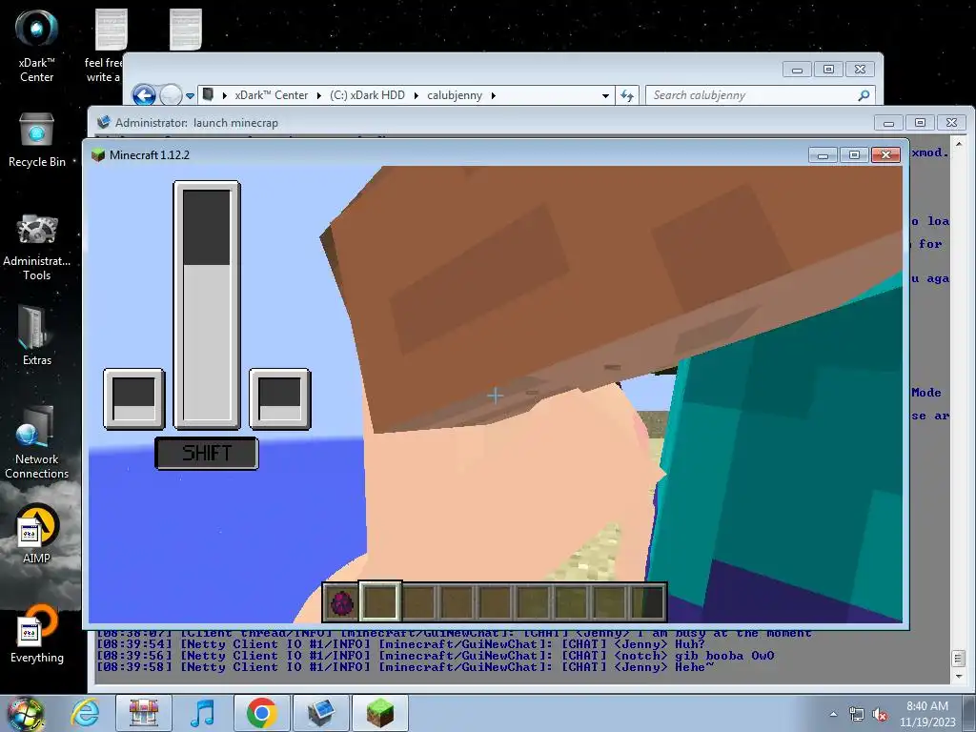Expand the chevron after xDark HDD breadcrumb
This screenshot has width=976, height=732.
pos(416,95)
